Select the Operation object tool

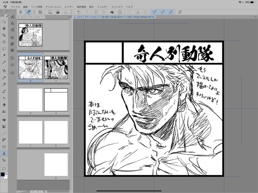[4, 35]
